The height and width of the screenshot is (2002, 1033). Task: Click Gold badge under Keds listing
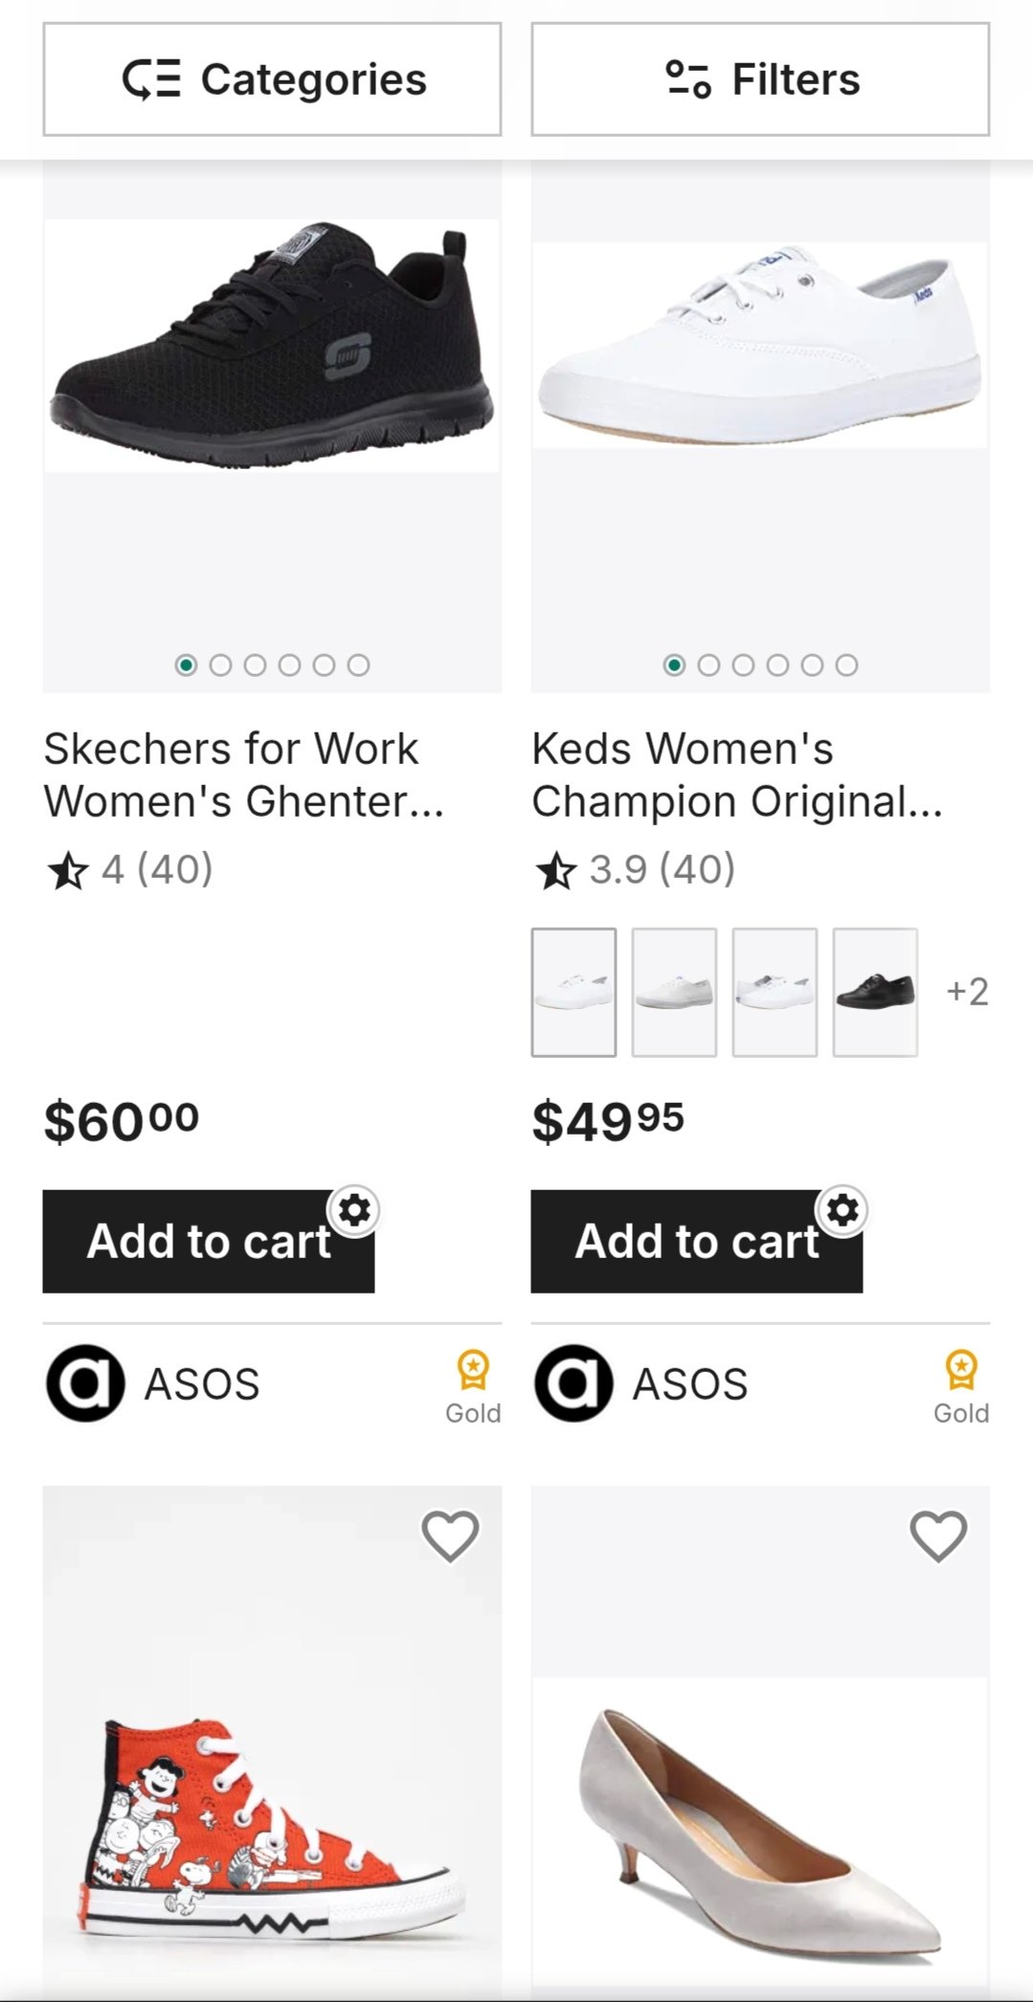point(961,1386)
